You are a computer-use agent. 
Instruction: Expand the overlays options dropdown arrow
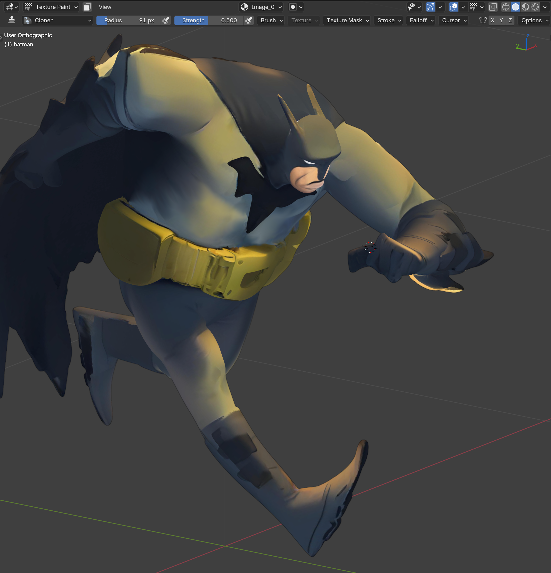(x=463, y=7)
